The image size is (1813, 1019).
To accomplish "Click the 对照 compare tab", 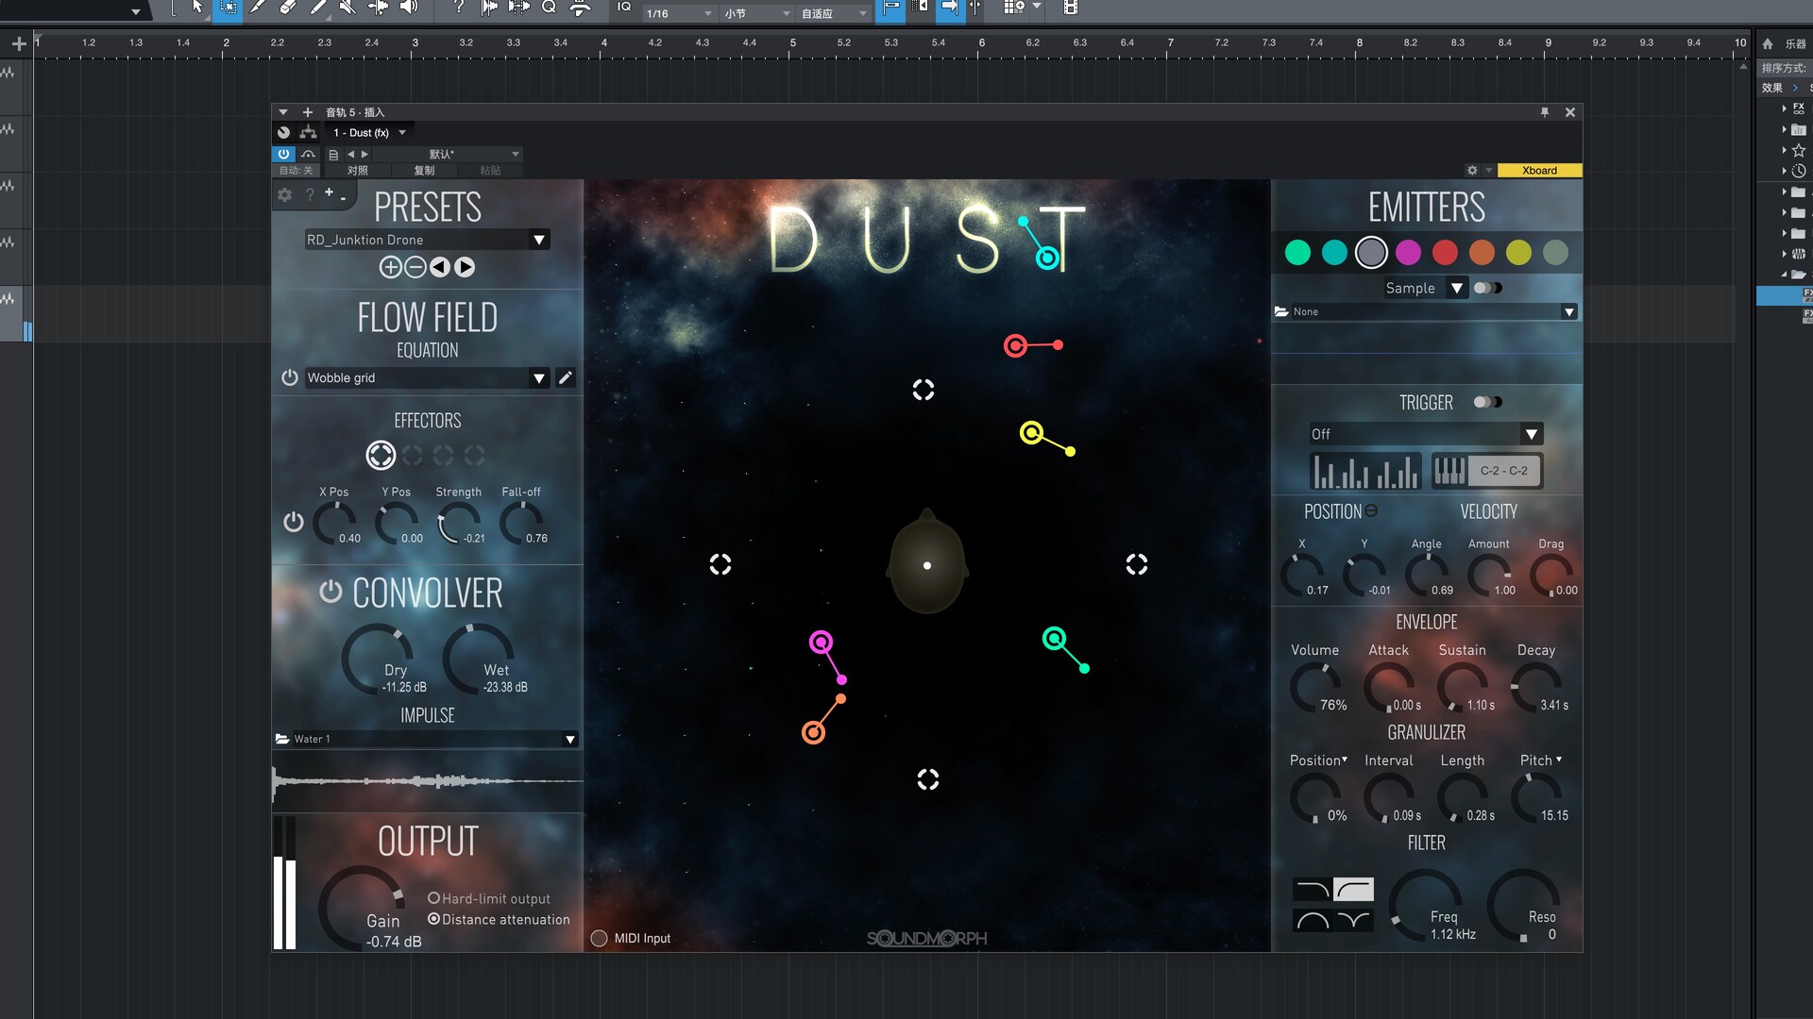I will click(x=357, y=171).
